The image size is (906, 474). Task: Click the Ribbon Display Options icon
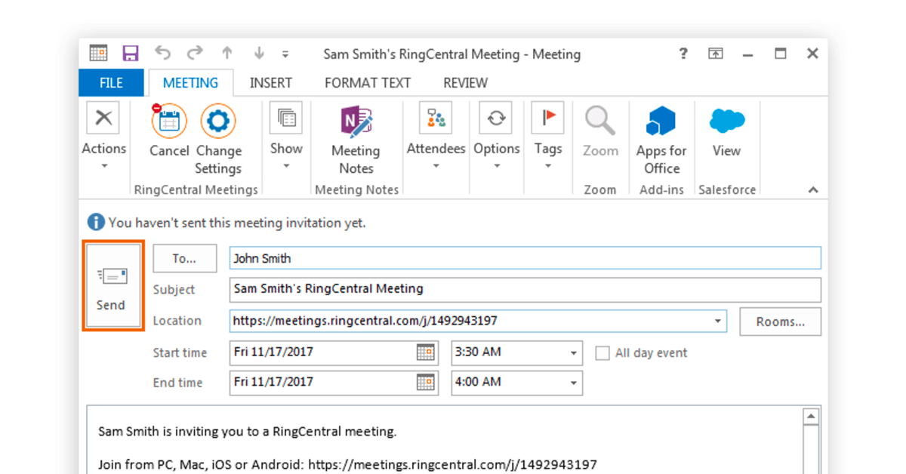coord(715,54)
